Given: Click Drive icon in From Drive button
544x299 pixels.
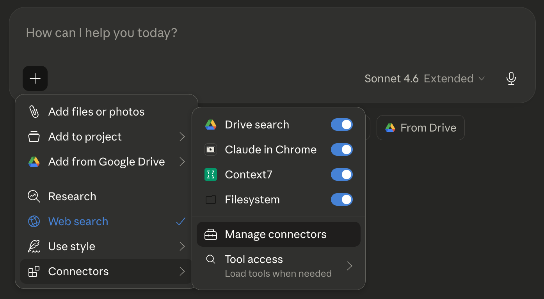Looking at the screenshot, I should (x=390, y=128).
